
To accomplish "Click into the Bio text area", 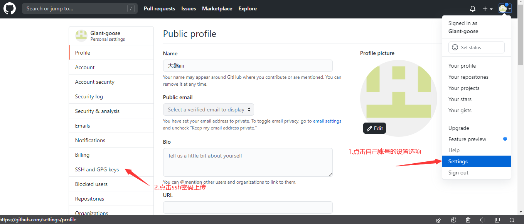I will point(248,162).
